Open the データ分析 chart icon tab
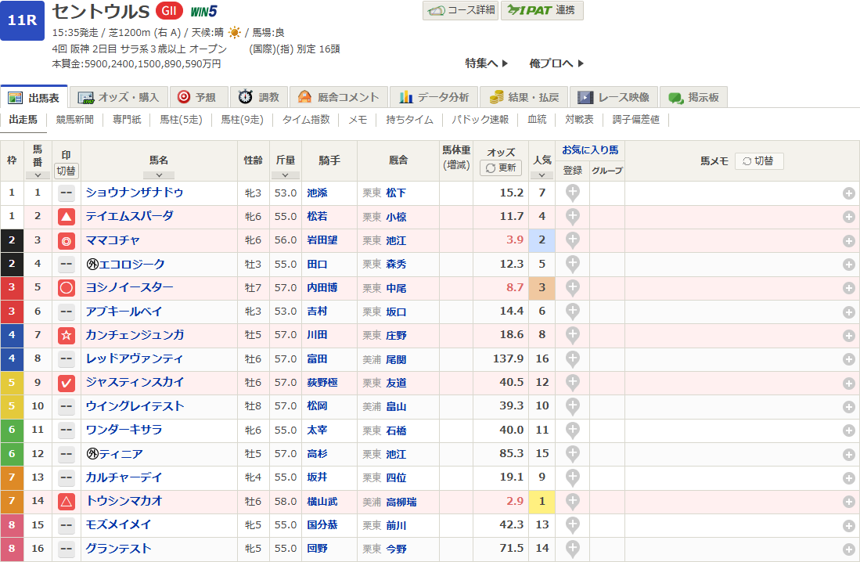 click(x=434, y=97)
